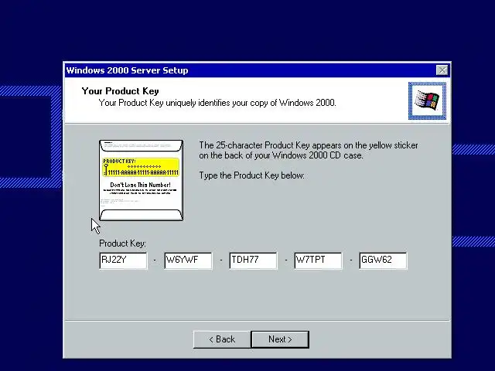Click the Windows flag logo icon

(427, 101)
